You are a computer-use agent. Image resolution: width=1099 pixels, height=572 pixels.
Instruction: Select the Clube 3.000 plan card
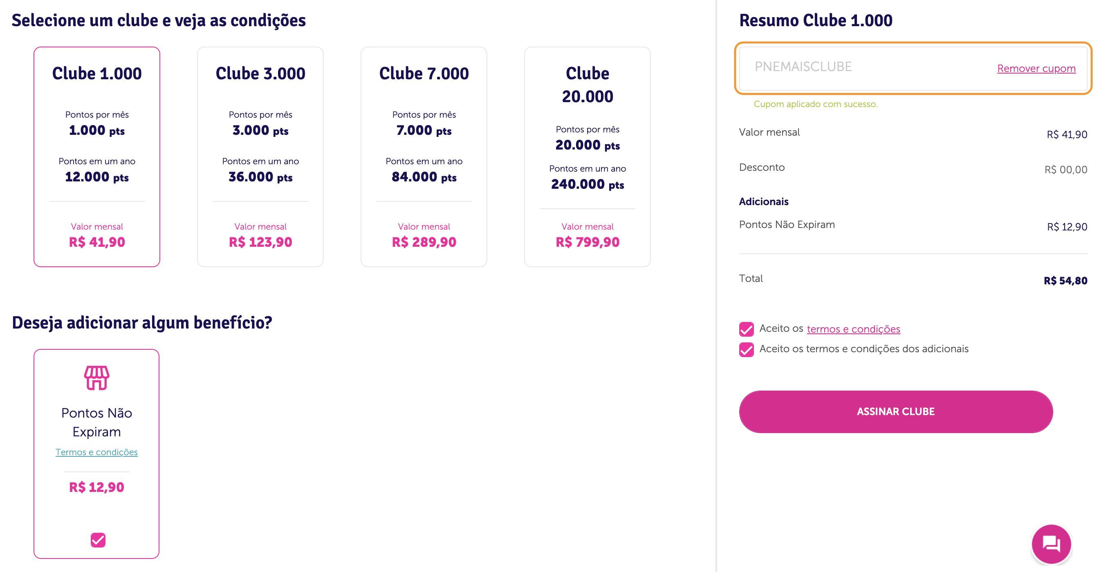click(x=260, y=157)
